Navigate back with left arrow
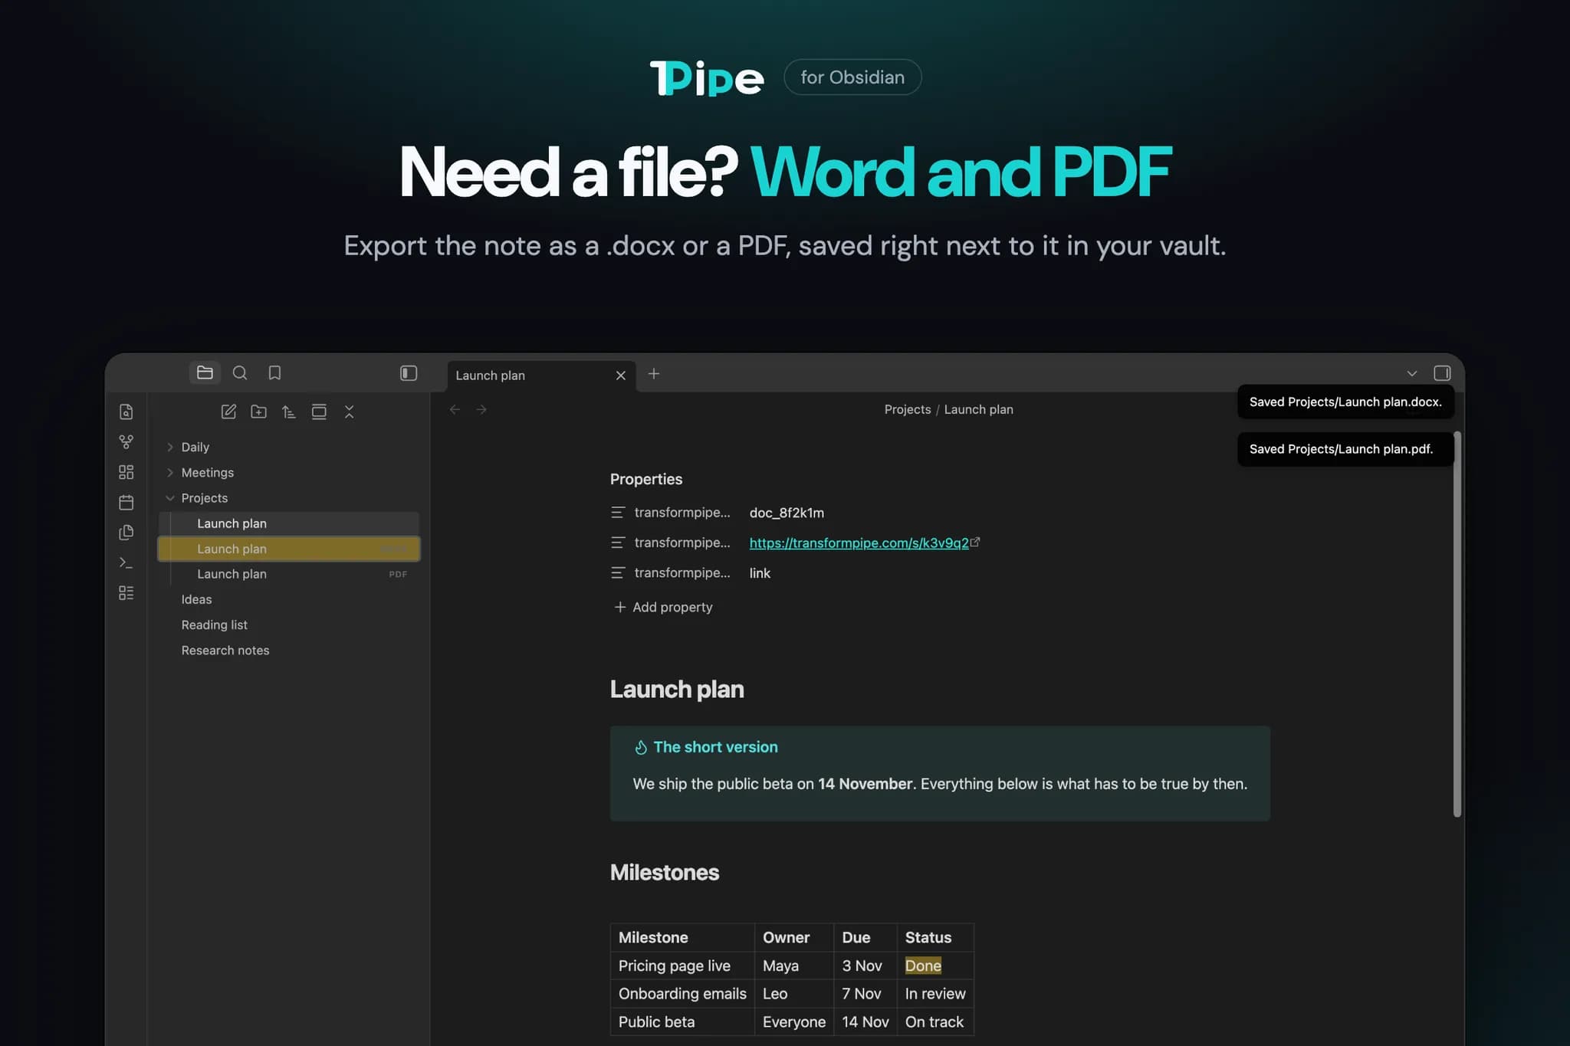The image size is (1570, 1046). click(455, 409)
